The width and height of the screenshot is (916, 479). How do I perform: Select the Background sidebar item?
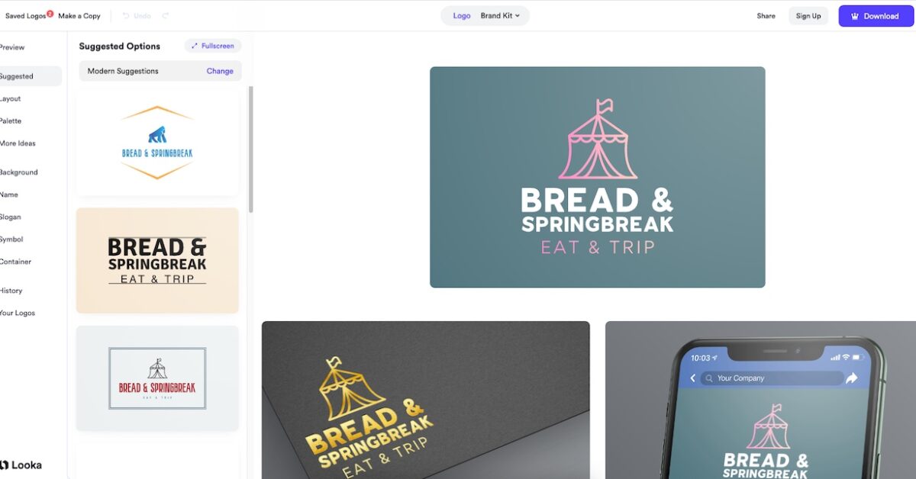[18, 172]
